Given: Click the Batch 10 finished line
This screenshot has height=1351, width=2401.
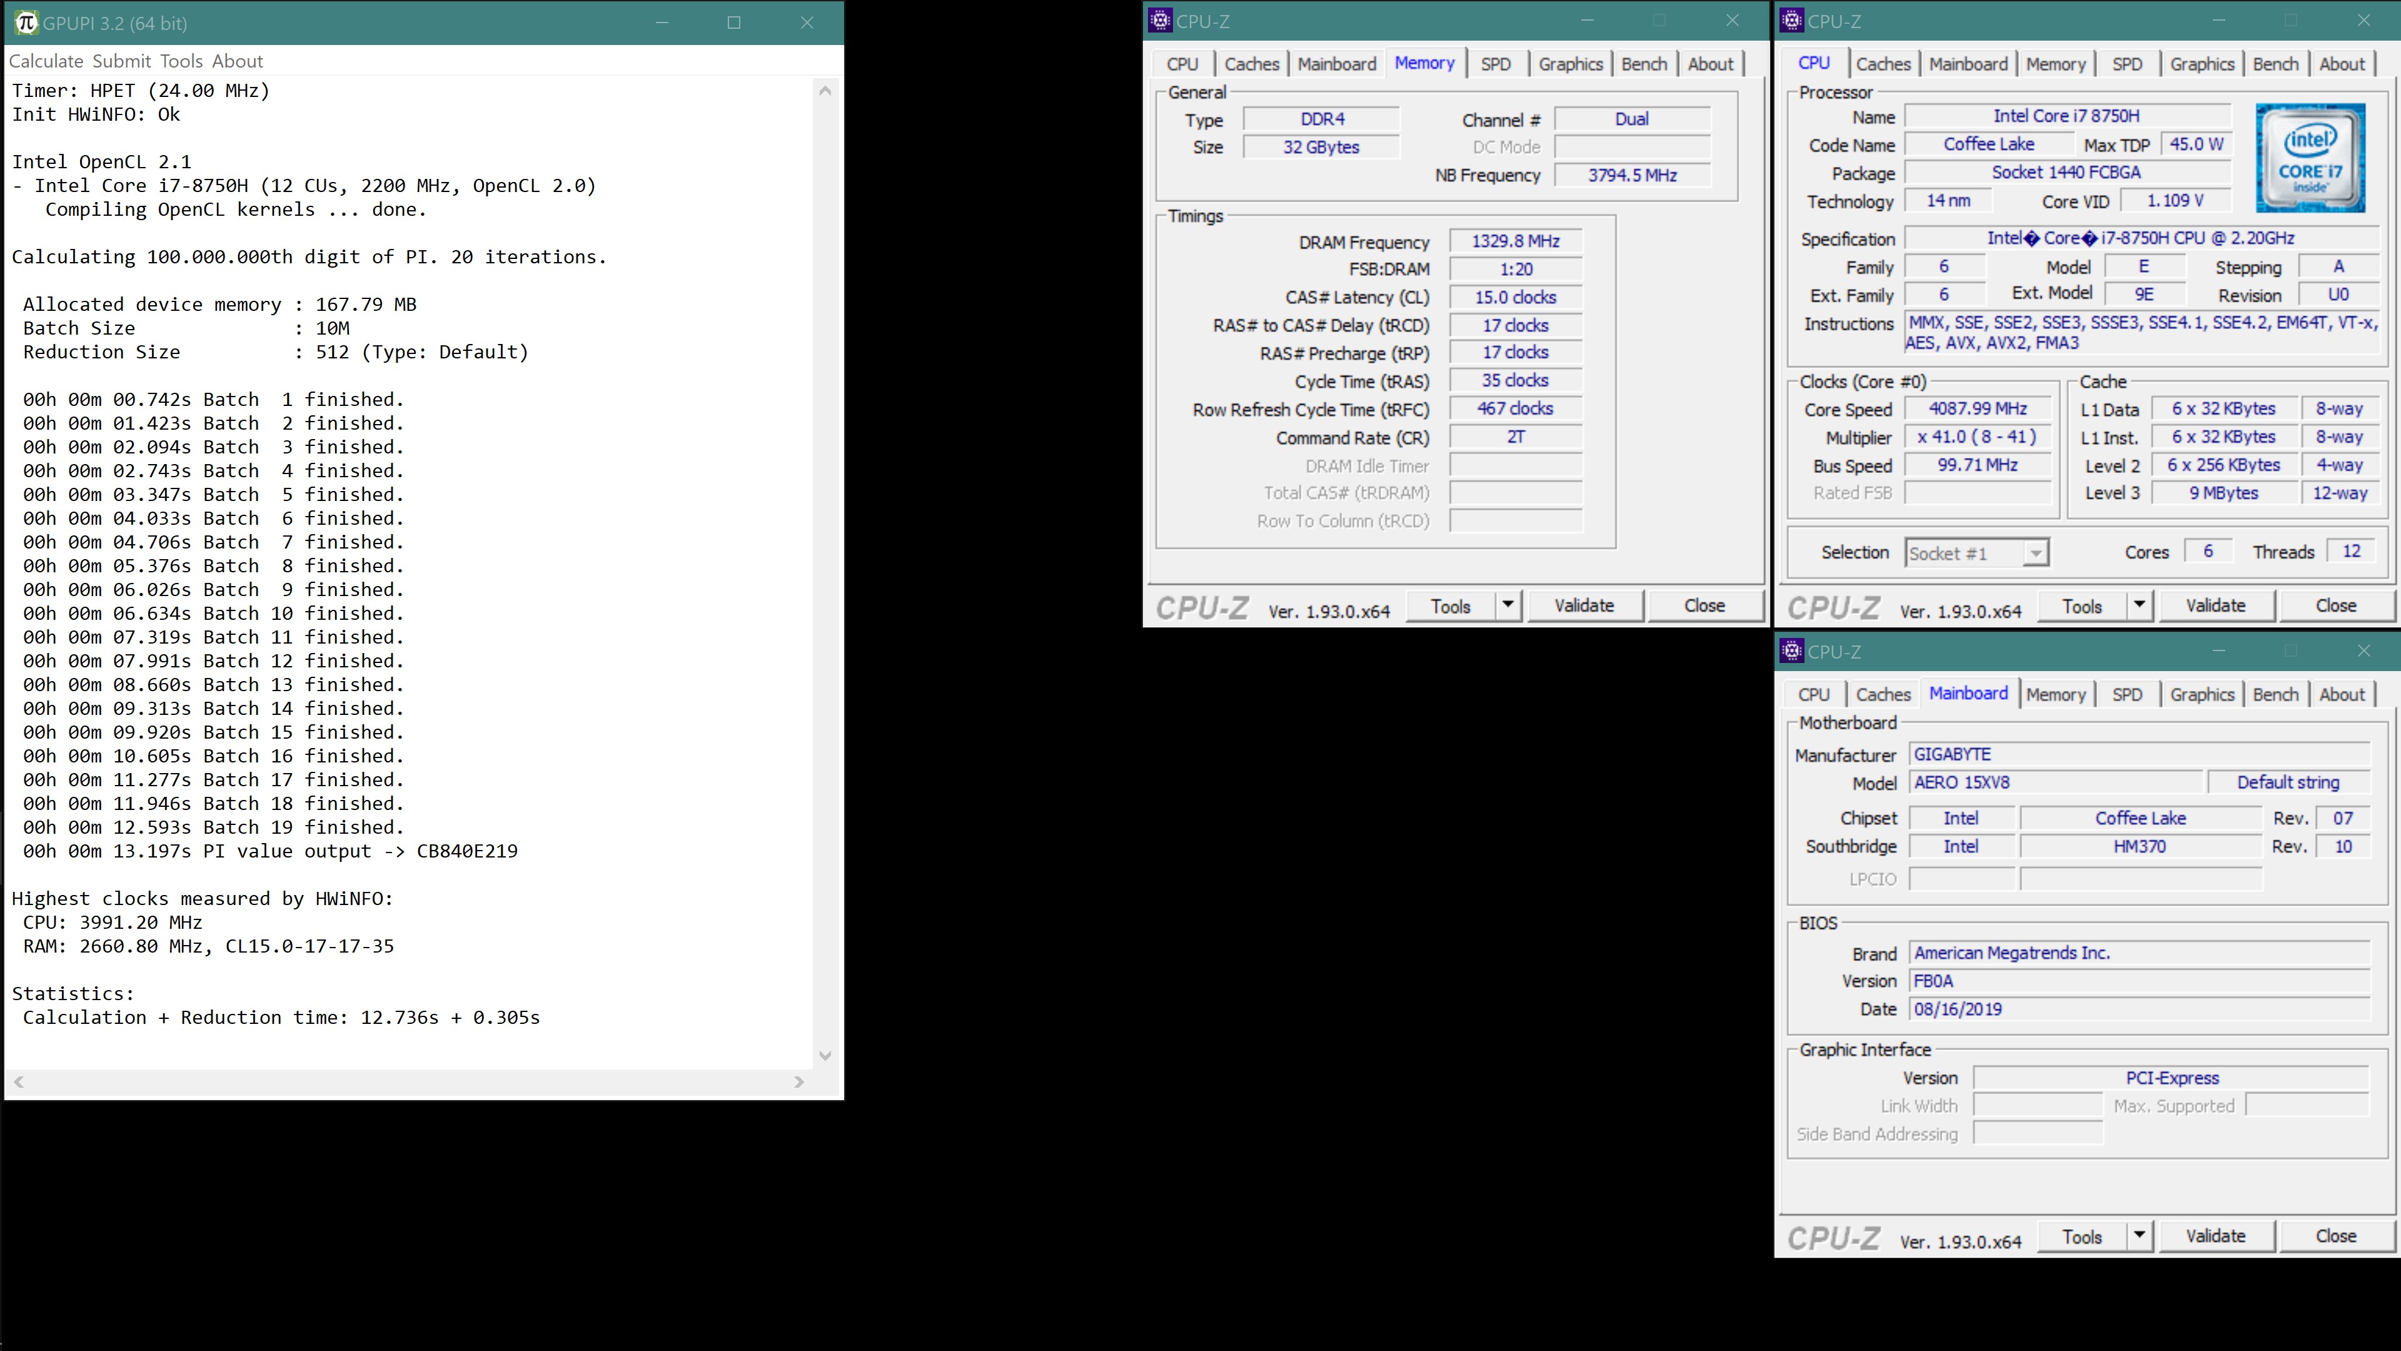Looking at the screenshot, I should click(213, 614).
